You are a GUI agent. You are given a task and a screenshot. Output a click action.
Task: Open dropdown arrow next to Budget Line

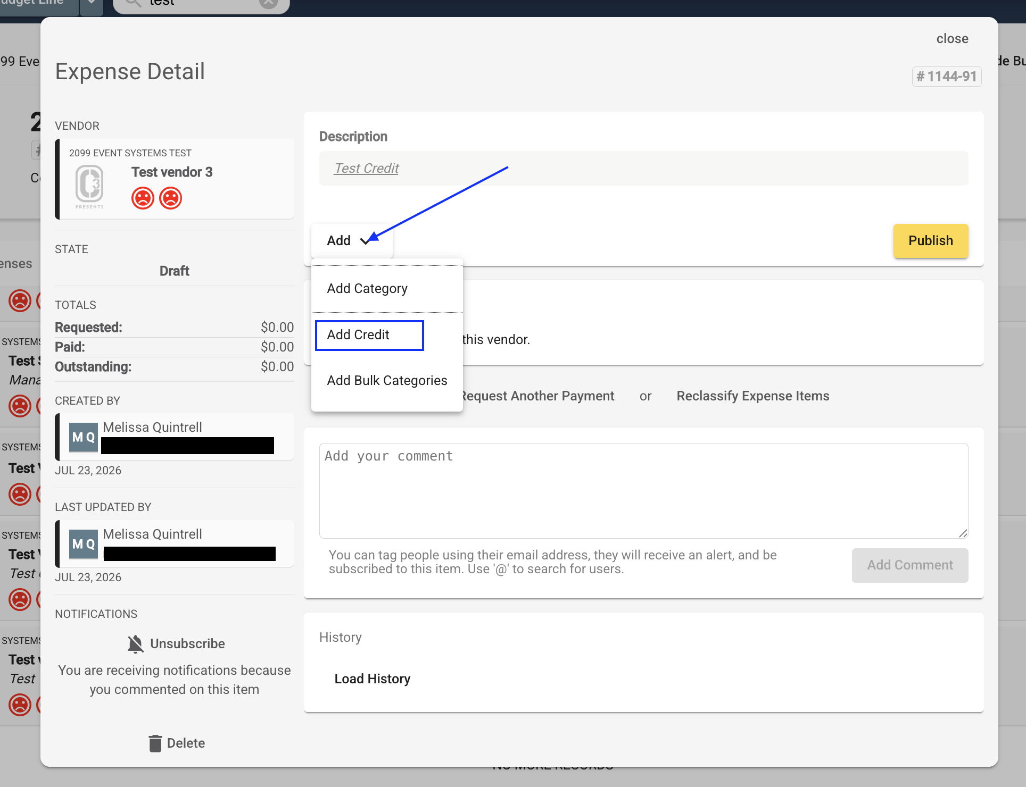[92, 4]
